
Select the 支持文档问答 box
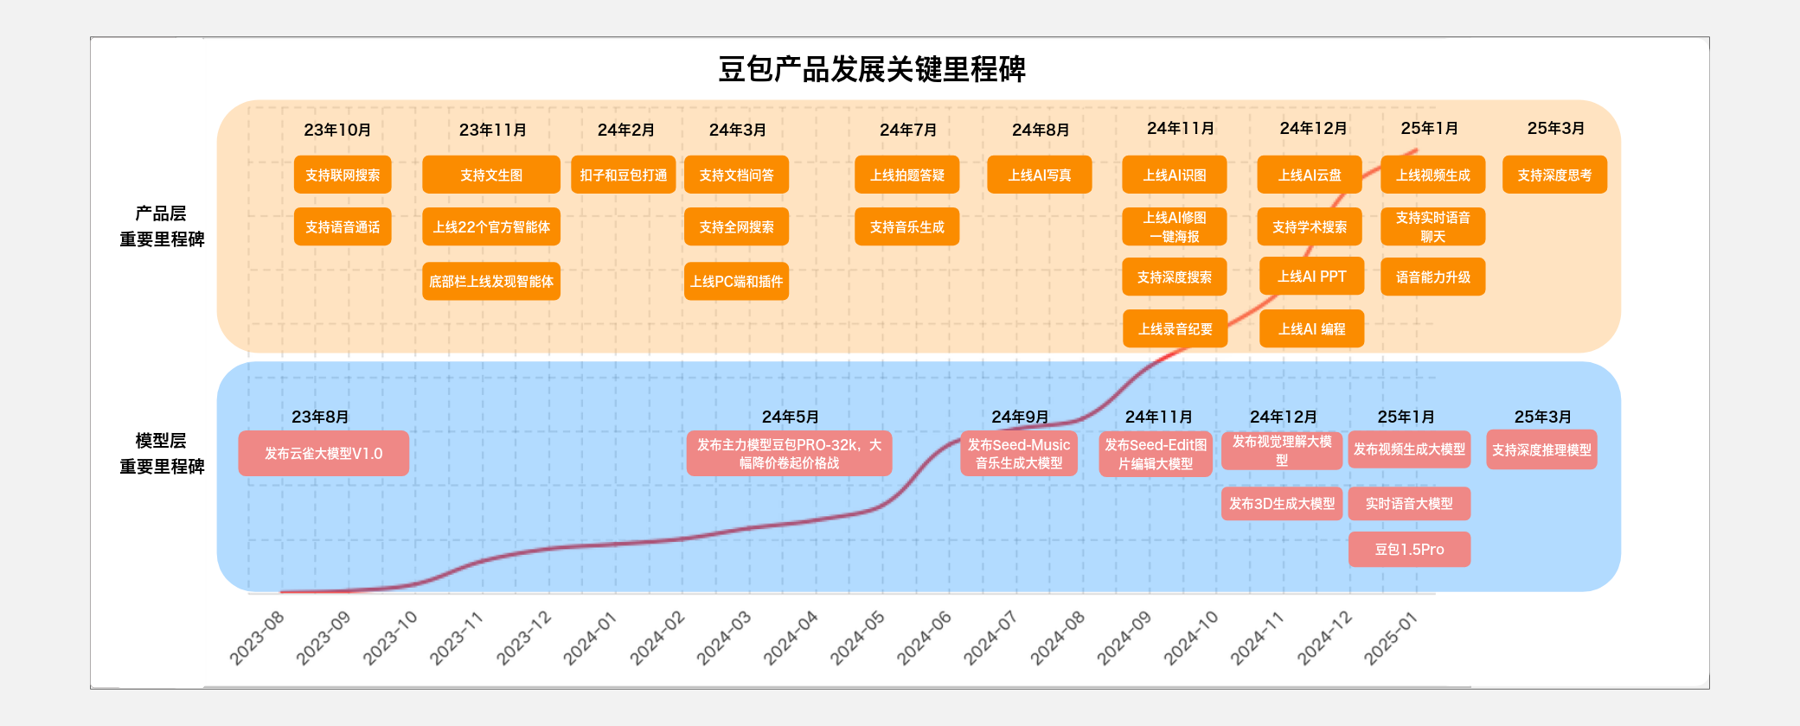(736, 175)
